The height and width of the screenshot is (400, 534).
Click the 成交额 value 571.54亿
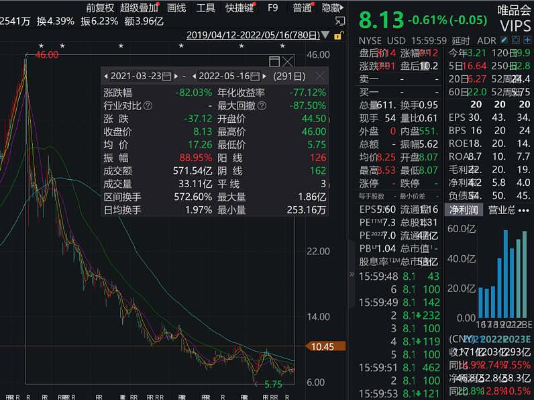(x=193, y=170)
